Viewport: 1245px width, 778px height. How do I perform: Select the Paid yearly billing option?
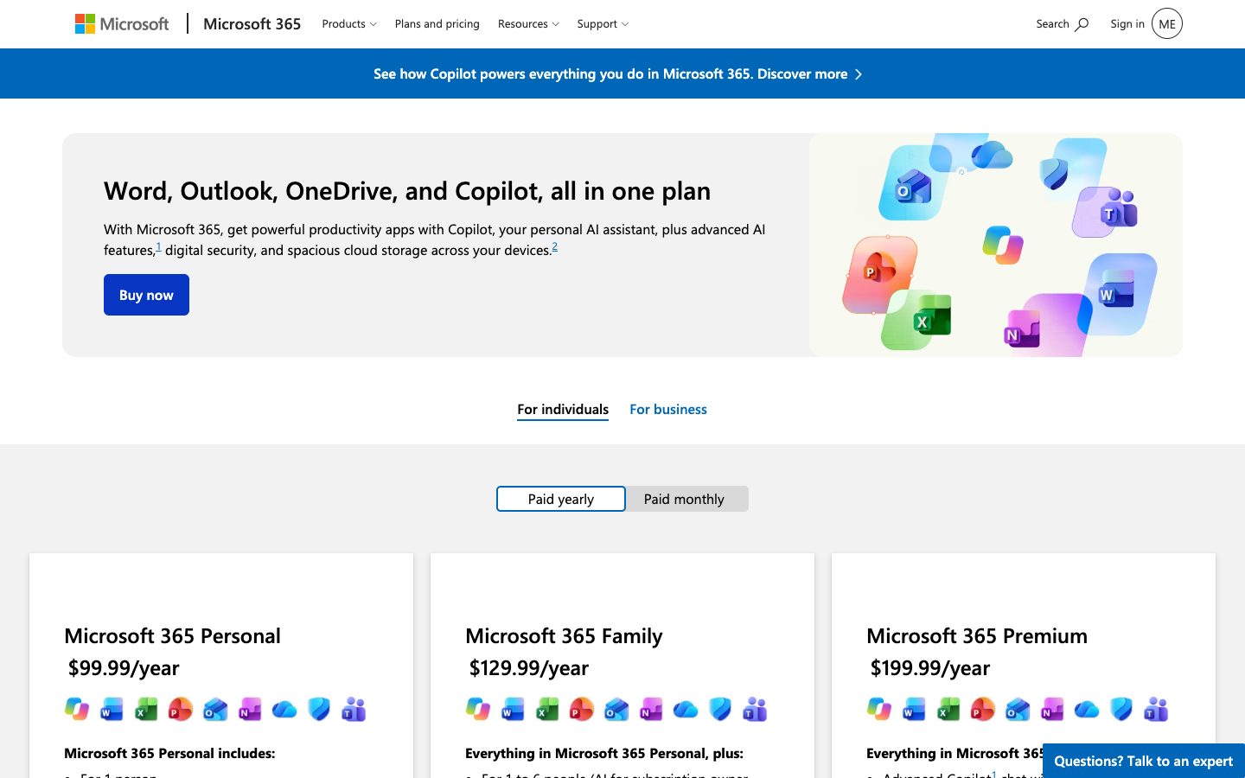tap(561, 499)
